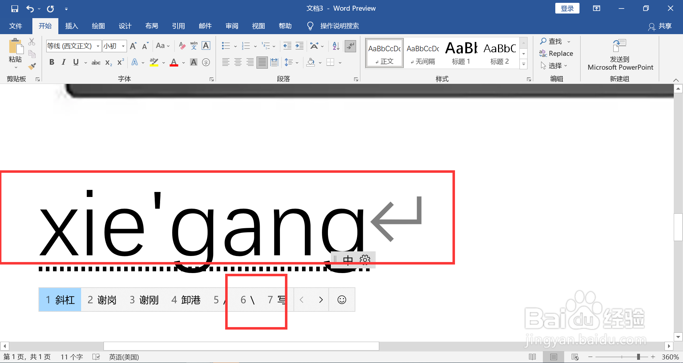The image size is (683, 363).
Task: Click the strikethrough abc icon
Action: 96,63
